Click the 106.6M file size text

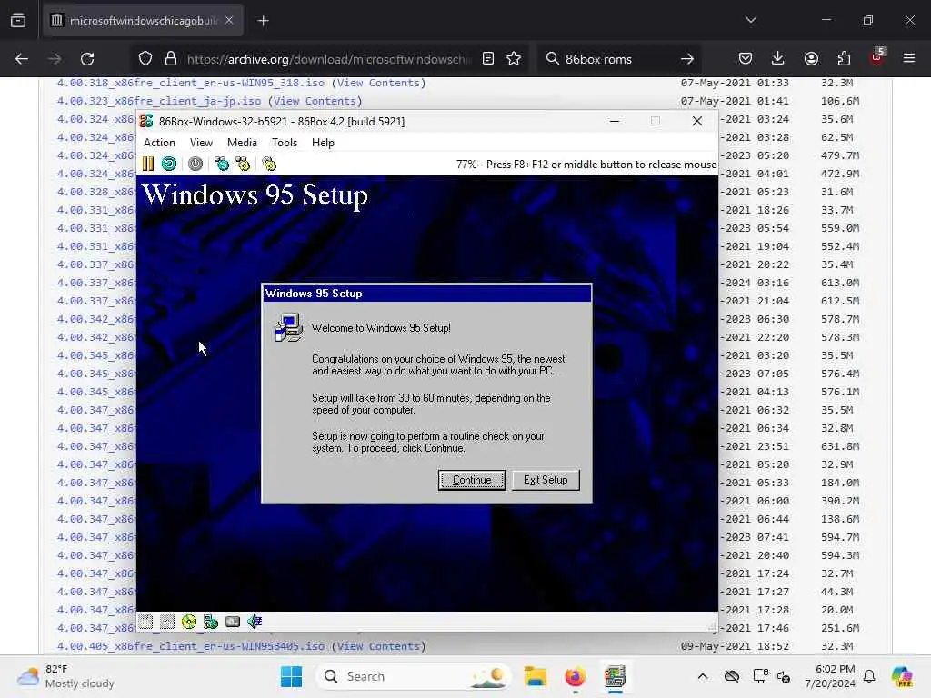click(840, 101)
